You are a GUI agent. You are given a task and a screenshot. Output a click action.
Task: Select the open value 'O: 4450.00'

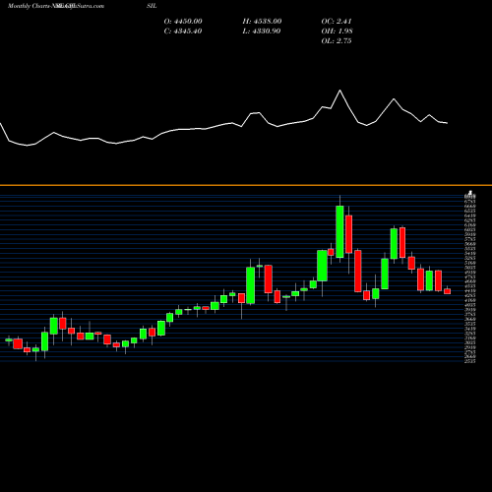tap(183, 22)
